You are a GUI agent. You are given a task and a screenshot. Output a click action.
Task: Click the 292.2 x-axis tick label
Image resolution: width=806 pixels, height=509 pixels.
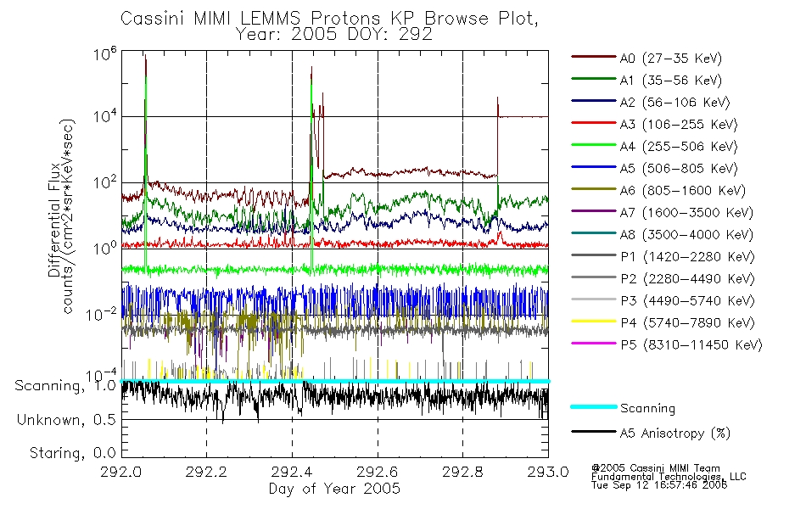coord(207,472)
